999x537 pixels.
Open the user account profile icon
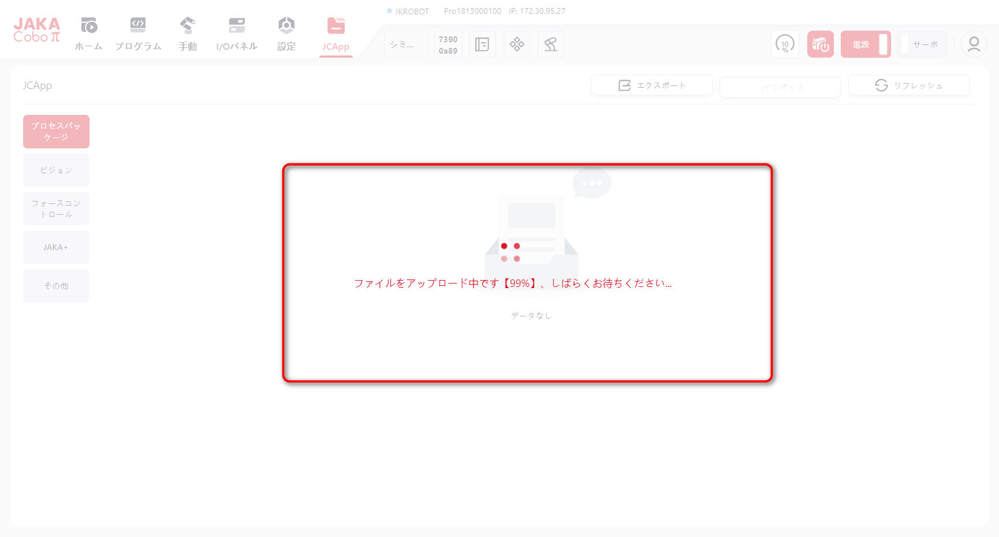tap(974, 44)
